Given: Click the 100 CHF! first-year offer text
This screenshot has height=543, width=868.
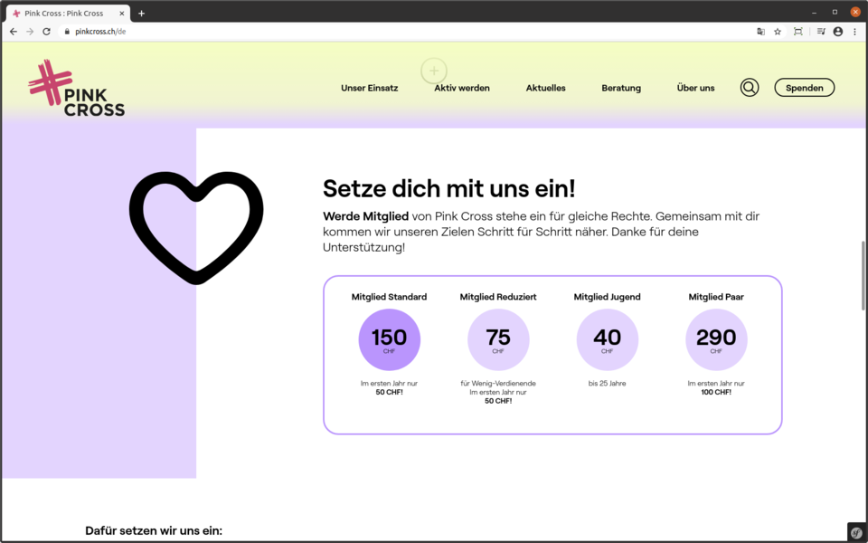Looking at the screenshot, I should [716, 392].
